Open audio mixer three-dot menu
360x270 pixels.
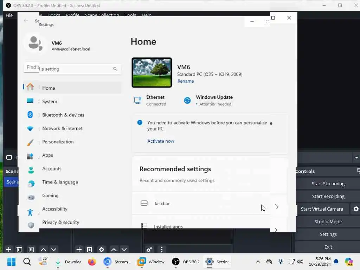pos(162,249)
